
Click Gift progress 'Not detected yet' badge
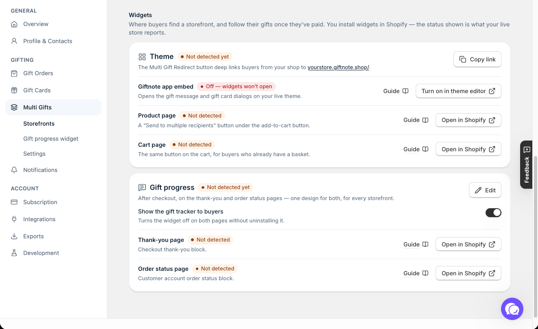[226, 187]
